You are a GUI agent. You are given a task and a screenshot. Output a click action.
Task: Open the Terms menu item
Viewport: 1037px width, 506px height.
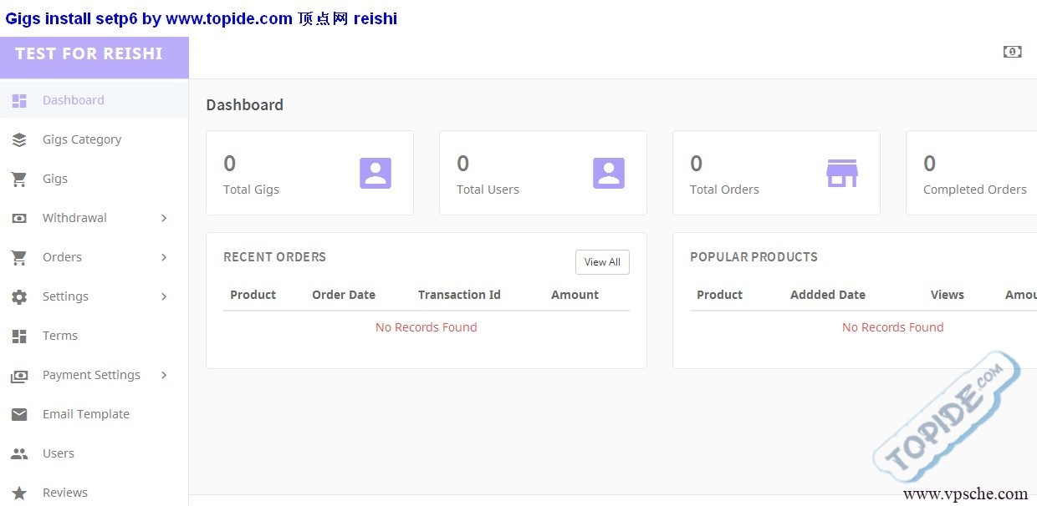[x=60, y=336]
